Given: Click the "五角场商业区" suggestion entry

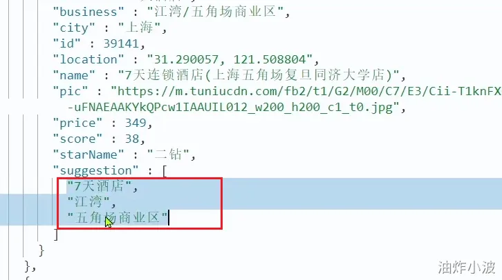Looking at the screenshot, I should (x=117, y=218).
